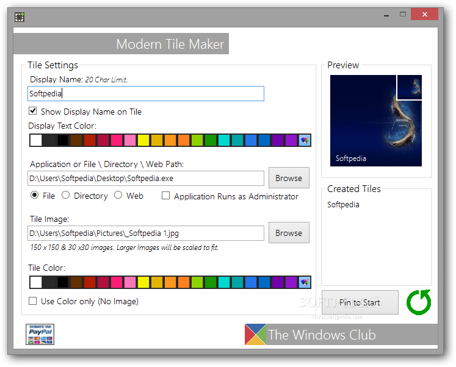Select the Web radio button
The height and width of the screenshot is (367, 456).
118,195
